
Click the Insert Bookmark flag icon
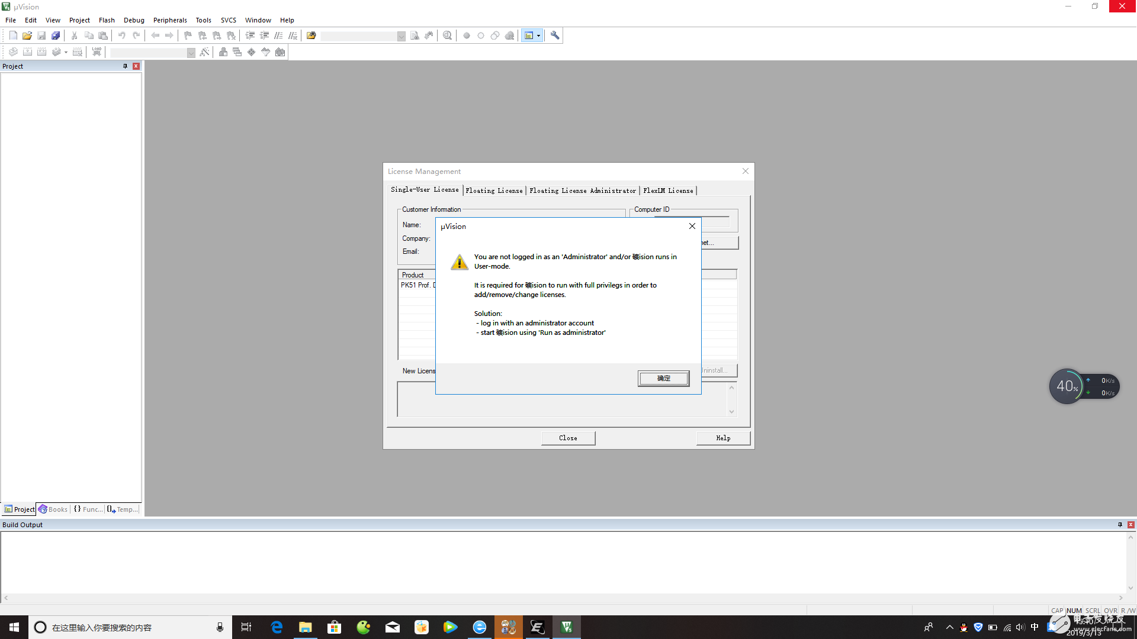tap(188, 35)
